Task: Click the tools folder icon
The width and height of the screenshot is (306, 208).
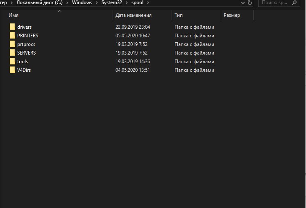Action: (x=12, y=62)
